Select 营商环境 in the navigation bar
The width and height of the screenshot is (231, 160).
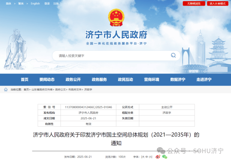151,80
